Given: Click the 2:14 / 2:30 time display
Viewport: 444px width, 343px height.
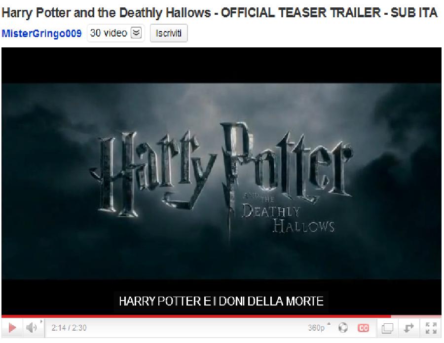Looking at the screenshot, I should coord(69,328).
